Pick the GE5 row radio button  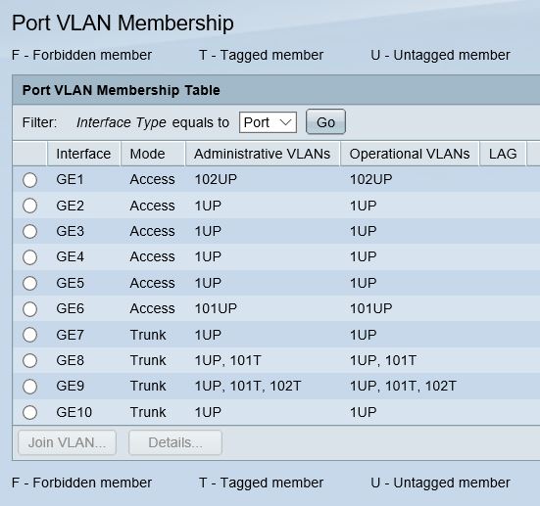click(30, 283)
